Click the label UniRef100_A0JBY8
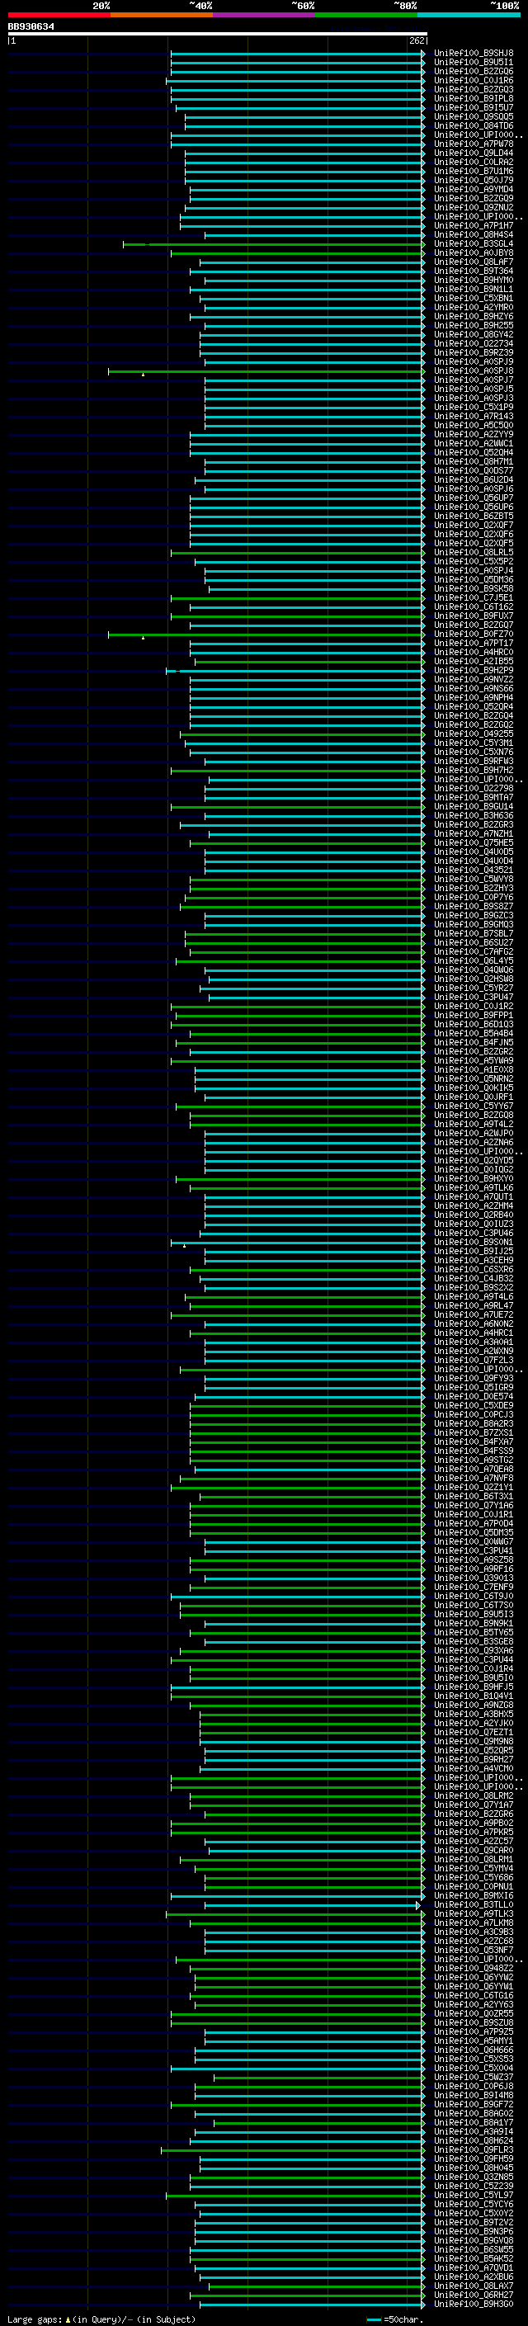 474,252
